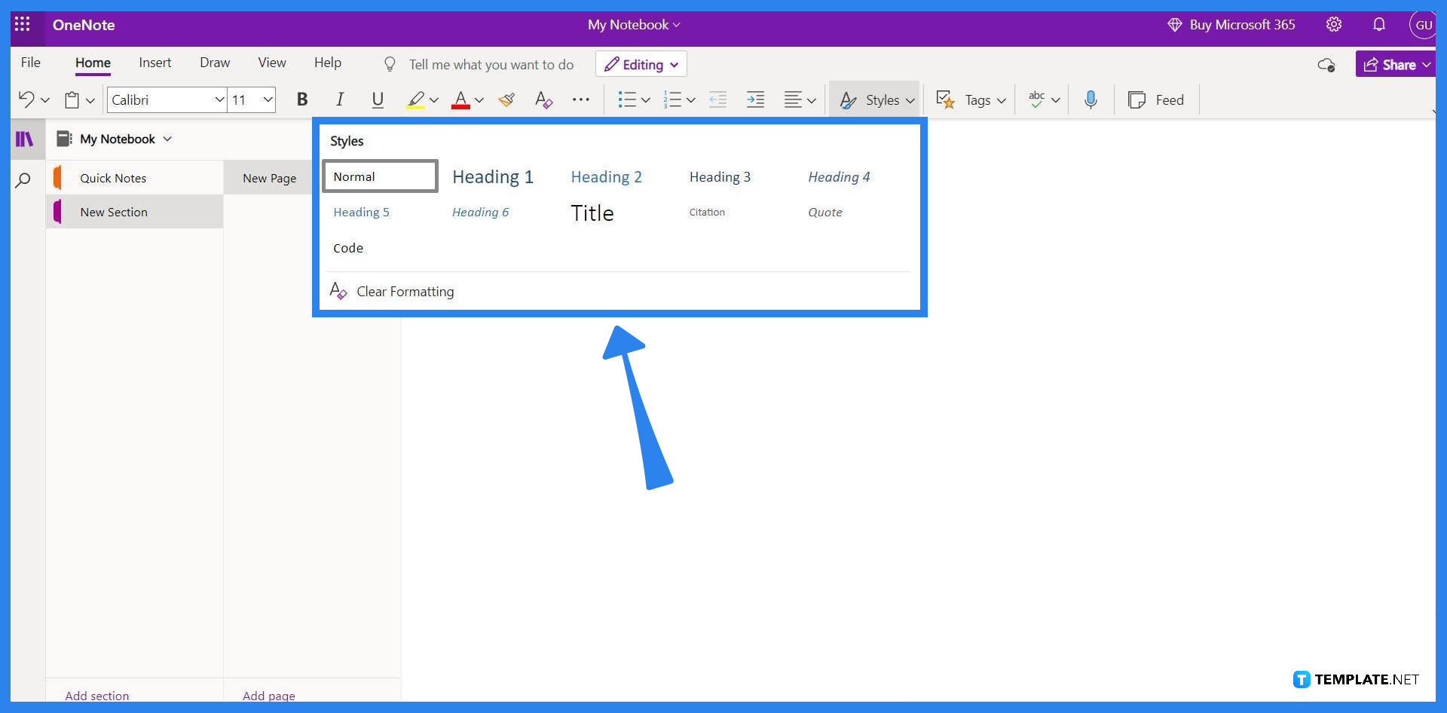Toggle italic formatting
Image resolution: width=1447 pixels, height=713 pixels.
pyautogui.click(x=339, y=99)
